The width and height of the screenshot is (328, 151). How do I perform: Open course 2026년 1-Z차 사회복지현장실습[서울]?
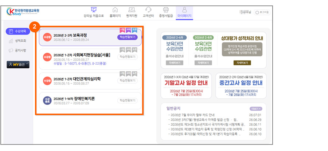pos(82,55)
